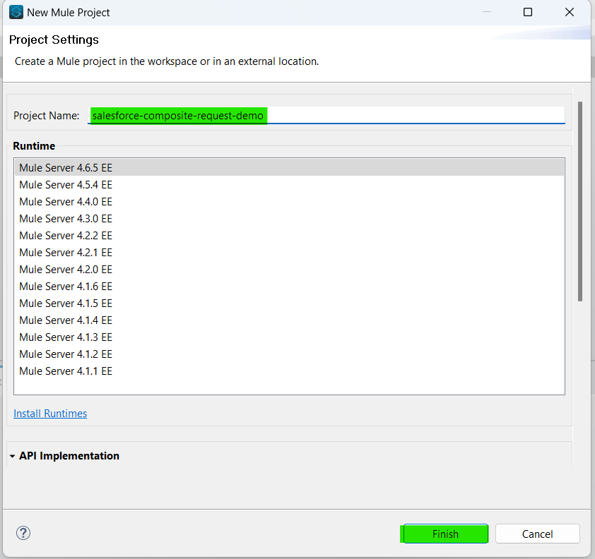Click the Mule app icon in title bar
The width and height of the screenshot is (595, 559).
(16, 12)
